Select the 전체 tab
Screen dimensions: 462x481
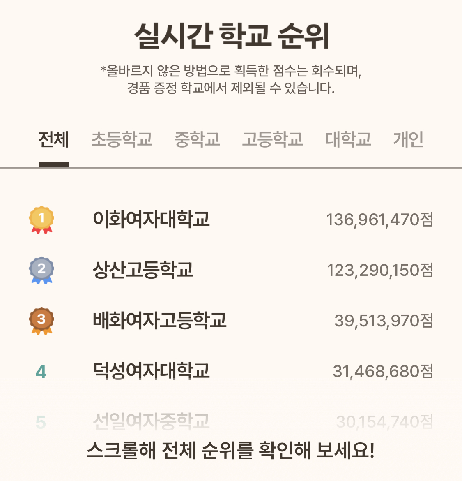pos(54,140)
